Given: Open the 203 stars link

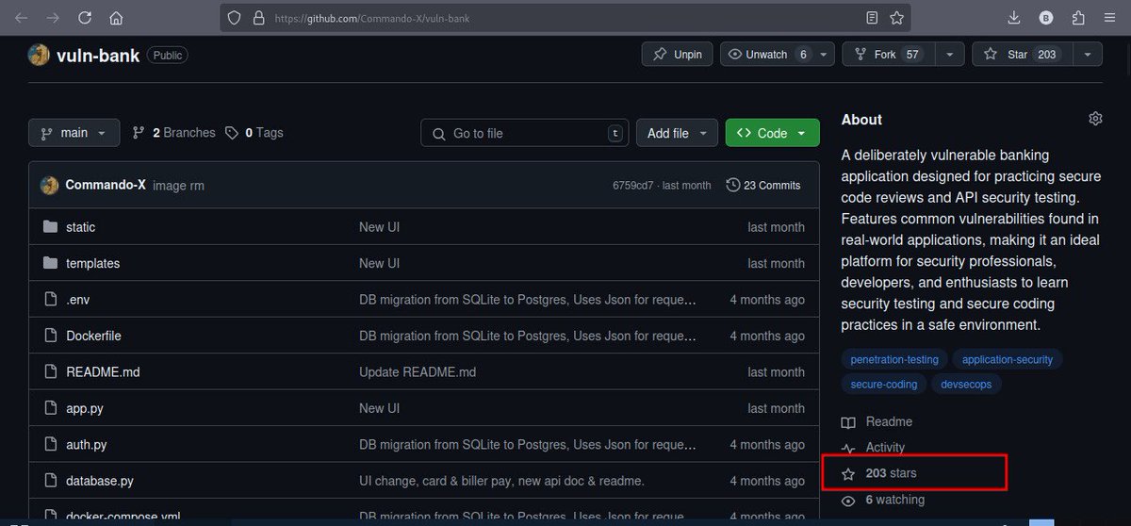Looking at the screenshot, I should click(891, 473).
